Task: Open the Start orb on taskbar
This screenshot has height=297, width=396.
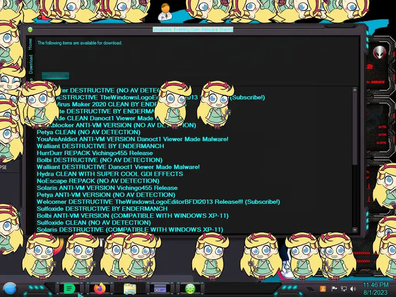Action: tap(10, 288)
